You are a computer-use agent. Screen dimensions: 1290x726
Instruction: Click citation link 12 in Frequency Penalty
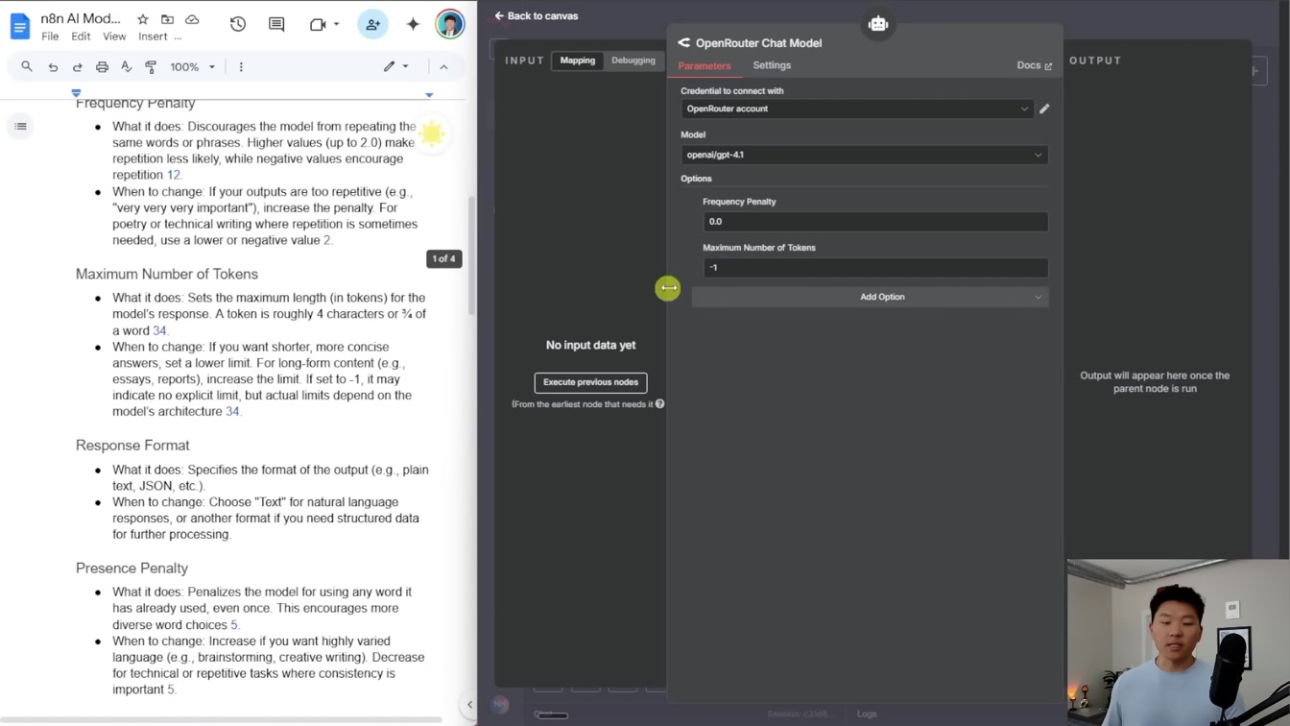[x=173, y=175]
